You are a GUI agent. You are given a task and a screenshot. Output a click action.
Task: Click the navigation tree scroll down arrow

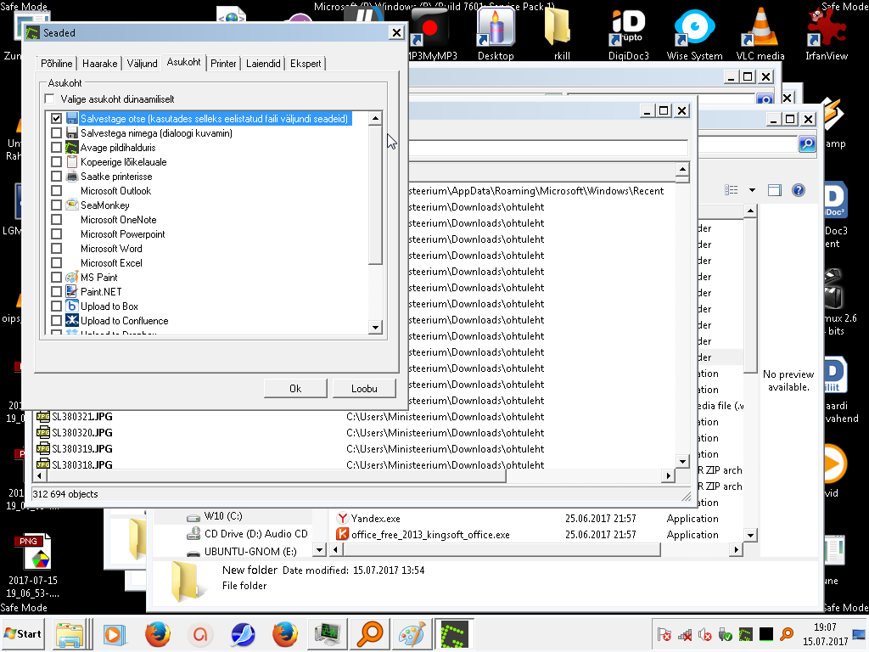[319, 550]
